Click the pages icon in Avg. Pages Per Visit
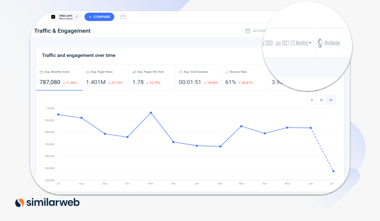 coord(134,72)
